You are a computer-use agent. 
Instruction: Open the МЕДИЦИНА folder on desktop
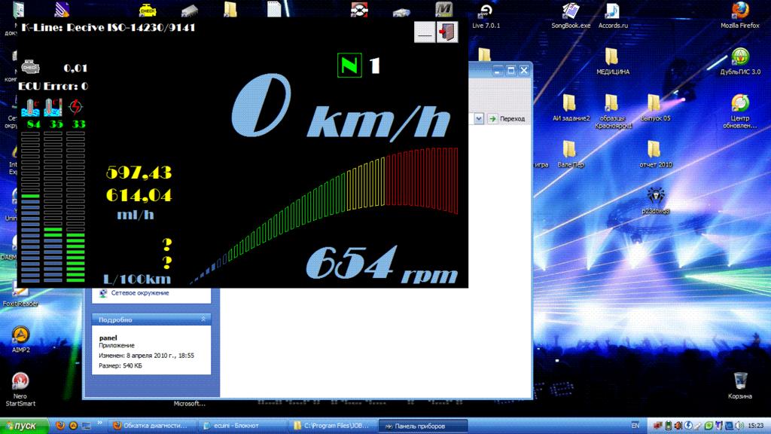click(612, 57)
